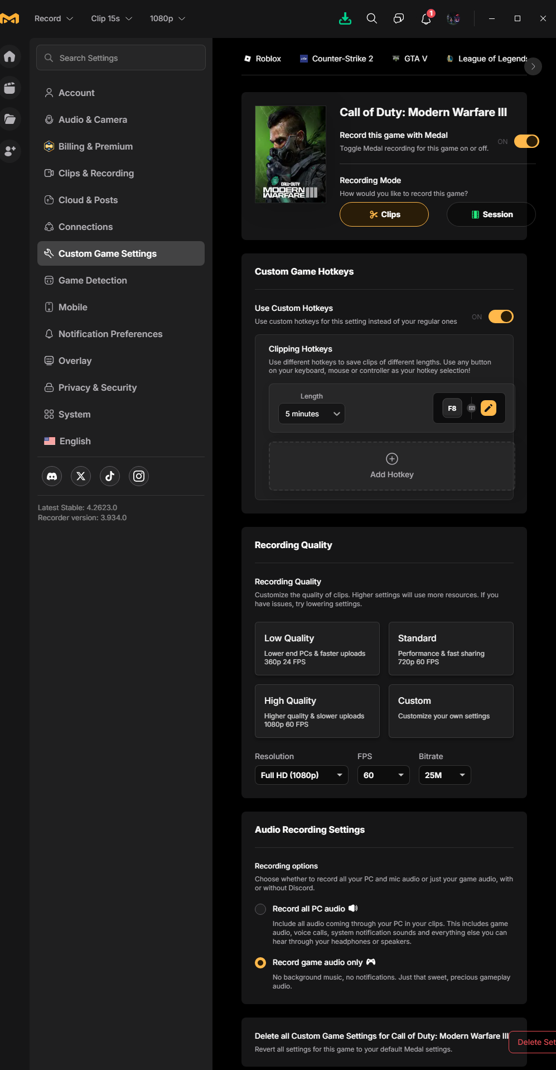This screenshot has width=556, height=1070.
Task: Select the Custom quality preset
Action: (451, 711)
